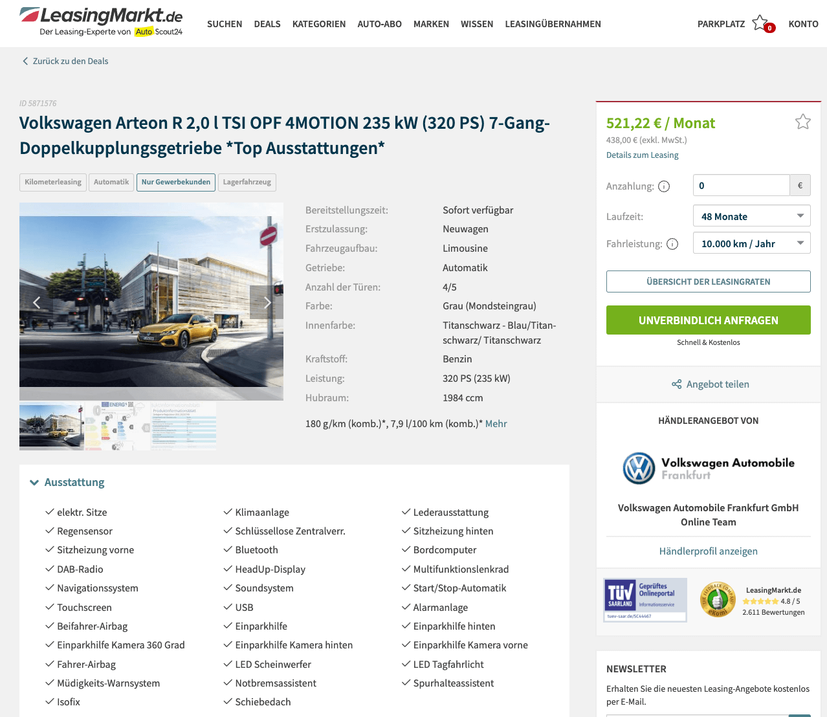Show Anzahlung info icon tooltip
The width and height of the screenshot is (827, 717).
pos(664,186)
